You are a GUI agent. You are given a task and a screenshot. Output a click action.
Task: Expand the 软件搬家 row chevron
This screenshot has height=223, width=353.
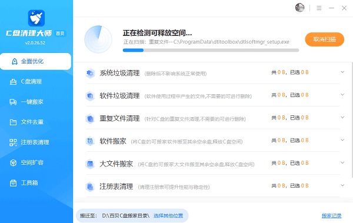tap(342, 140)
